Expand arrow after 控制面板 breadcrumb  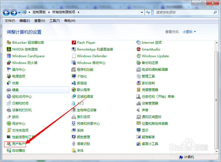coord(49,12)
